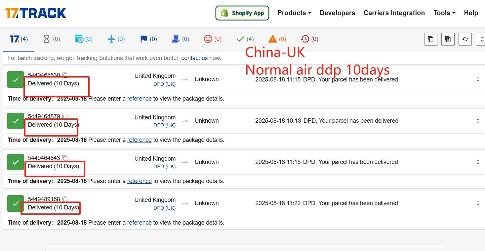Image resolution: width=485 pixels, height=251 pixels.
Task: Click the refresh tracking results icon
Action: [465, 39]
